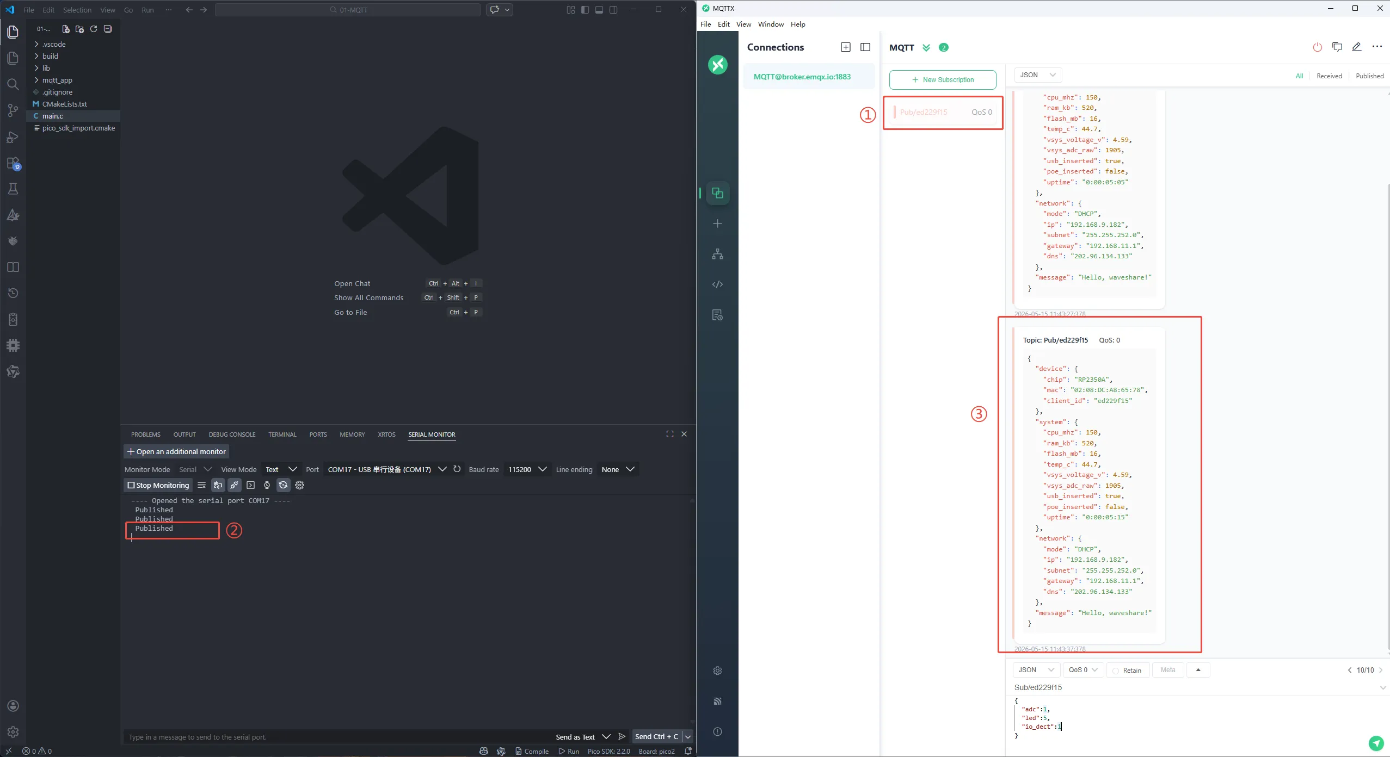This screenshot has width=1390, height=757.
Task: Switch to OUTPUT panel tab
Action: click(x=184, y=435)
